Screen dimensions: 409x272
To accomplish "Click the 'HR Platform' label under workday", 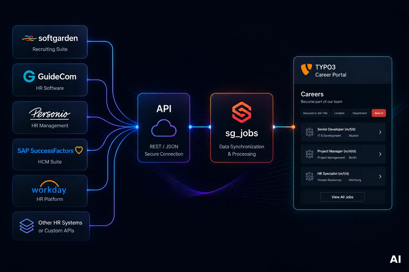I will click(x=50, y=199).
